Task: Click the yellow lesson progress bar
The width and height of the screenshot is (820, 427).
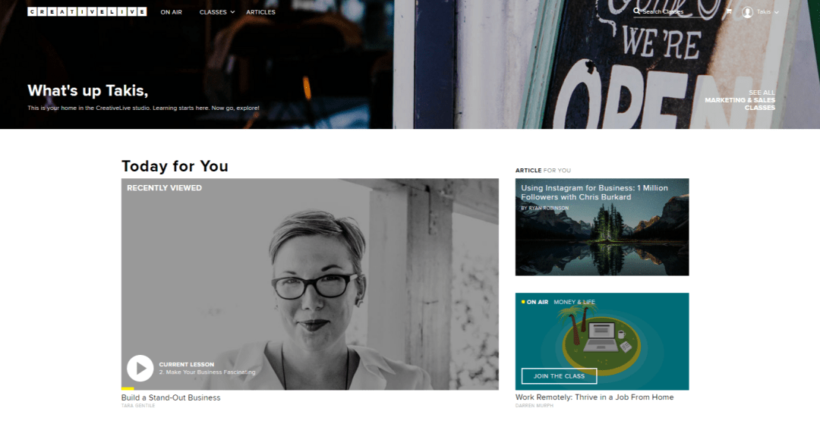Action: [128, 388]
